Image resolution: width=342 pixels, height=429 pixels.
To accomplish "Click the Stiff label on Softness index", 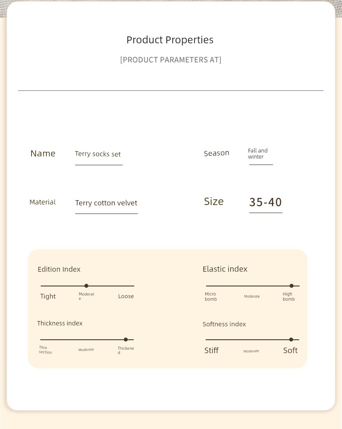I will point(211,351).
